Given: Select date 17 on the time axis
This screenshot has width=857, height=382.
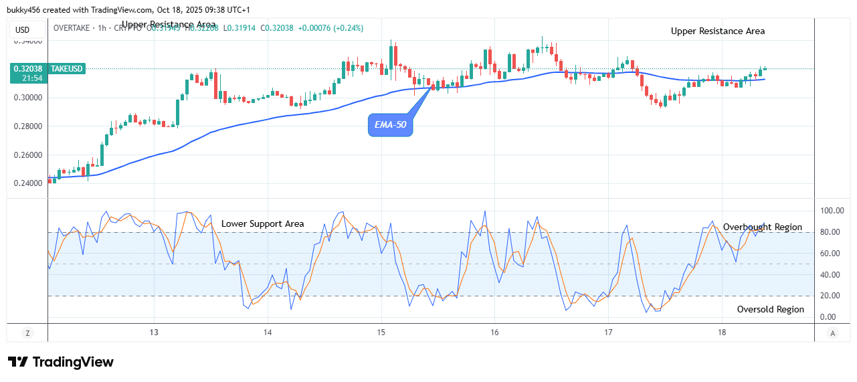Looking at the screenshot, I should 608,332.
